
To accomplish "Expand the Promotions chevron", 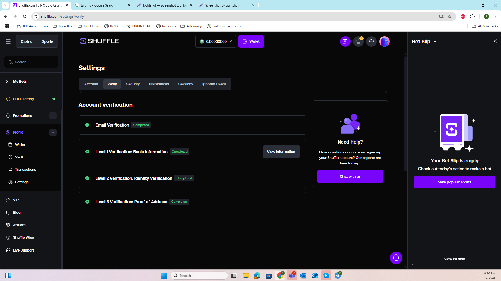I will coord(53,116).
